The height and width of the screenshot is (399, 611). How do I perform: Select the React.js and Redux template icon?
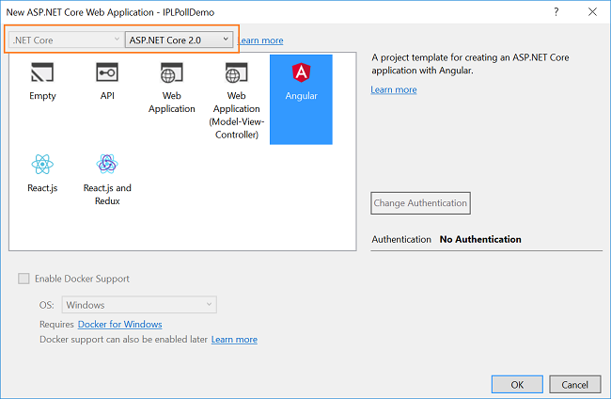point(107,164)
